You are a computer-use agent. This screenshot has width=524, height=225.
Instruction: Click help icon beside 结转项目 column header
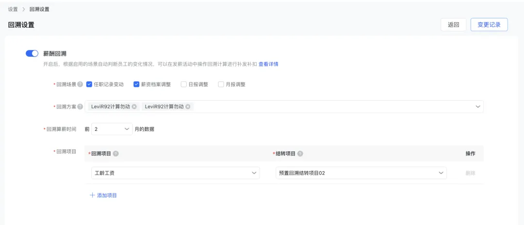point(300,154)
